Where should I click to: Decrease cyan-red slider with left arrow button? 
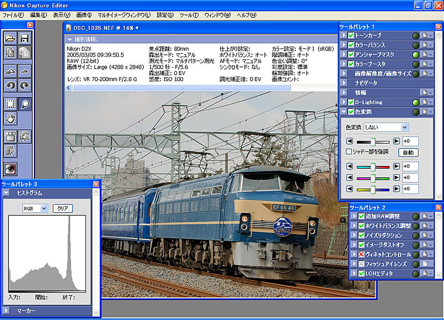click(350, 166)
